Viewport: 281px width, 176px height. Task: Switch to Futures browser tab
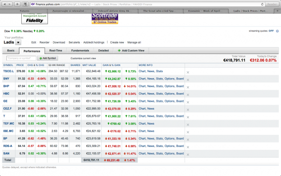pyautogui.click(x=25, y=11)
